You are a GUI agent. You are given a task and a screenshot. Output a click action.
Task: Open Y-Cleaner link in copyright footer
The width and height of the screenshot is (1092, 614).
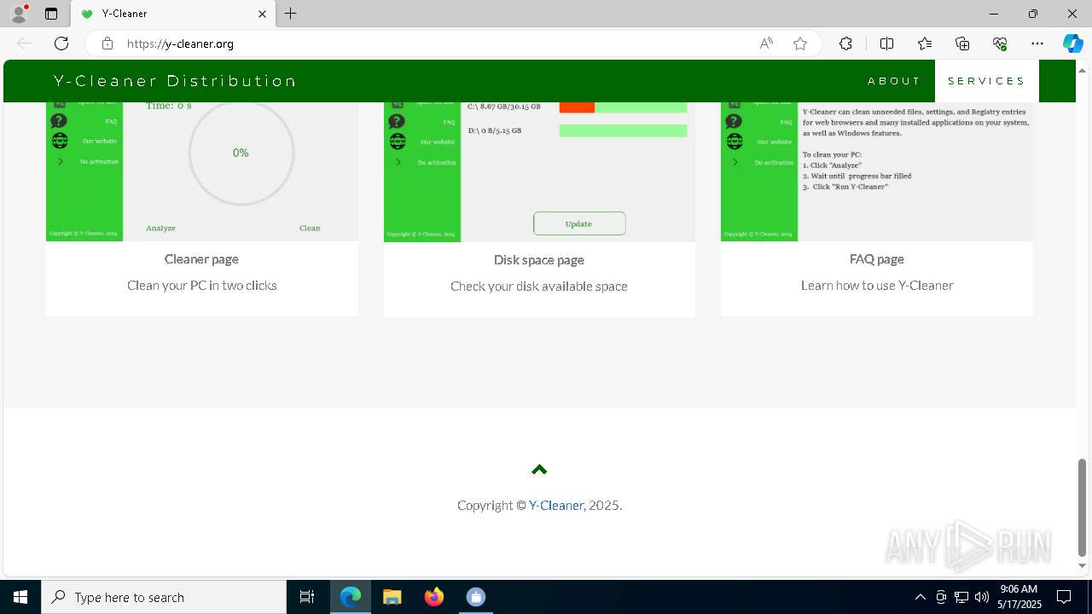(555, 505)
